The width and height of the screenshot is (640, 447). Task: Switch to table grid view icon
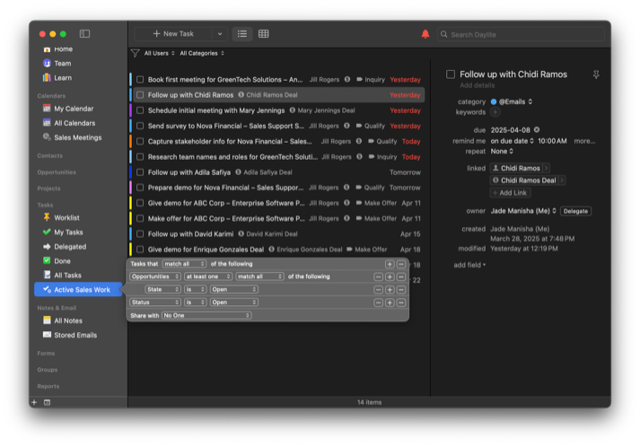263,34
